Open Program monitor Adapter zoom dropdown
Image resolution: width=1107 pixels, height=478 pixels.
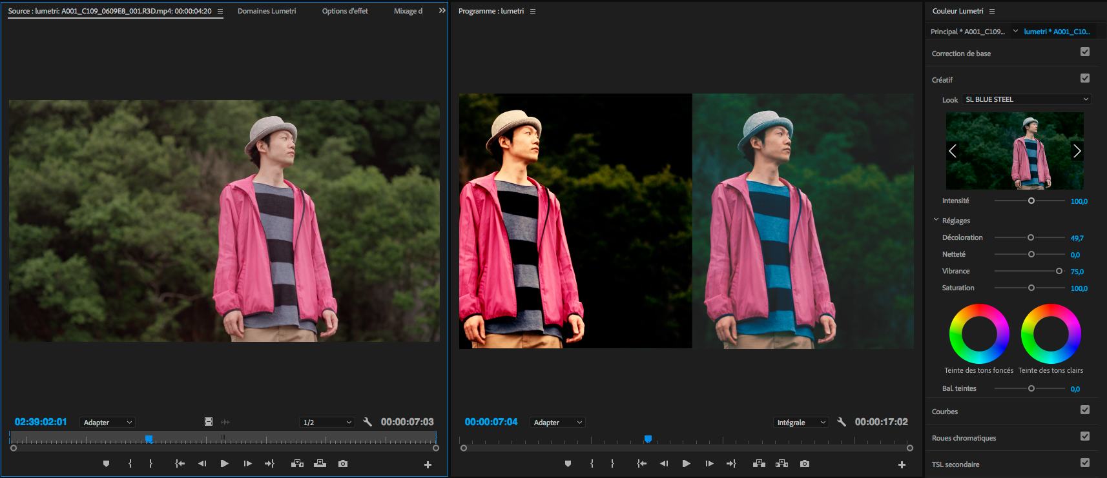(x=557, y=423)
